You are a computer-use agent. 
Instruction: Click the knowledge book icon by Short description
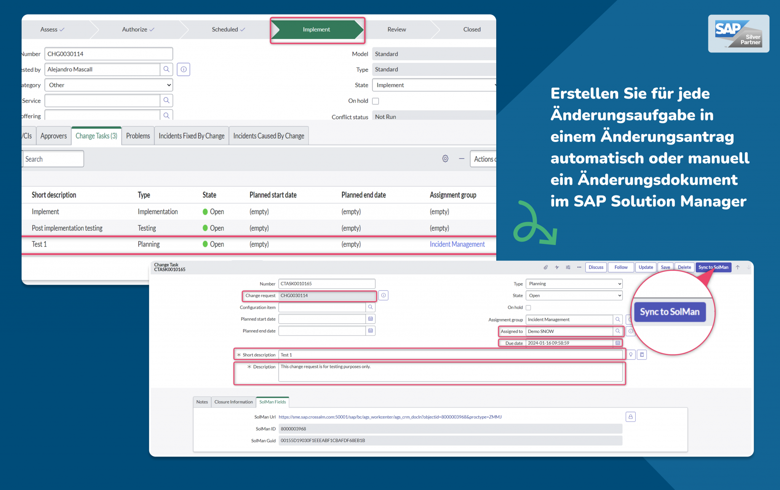(x=642, y=355)
